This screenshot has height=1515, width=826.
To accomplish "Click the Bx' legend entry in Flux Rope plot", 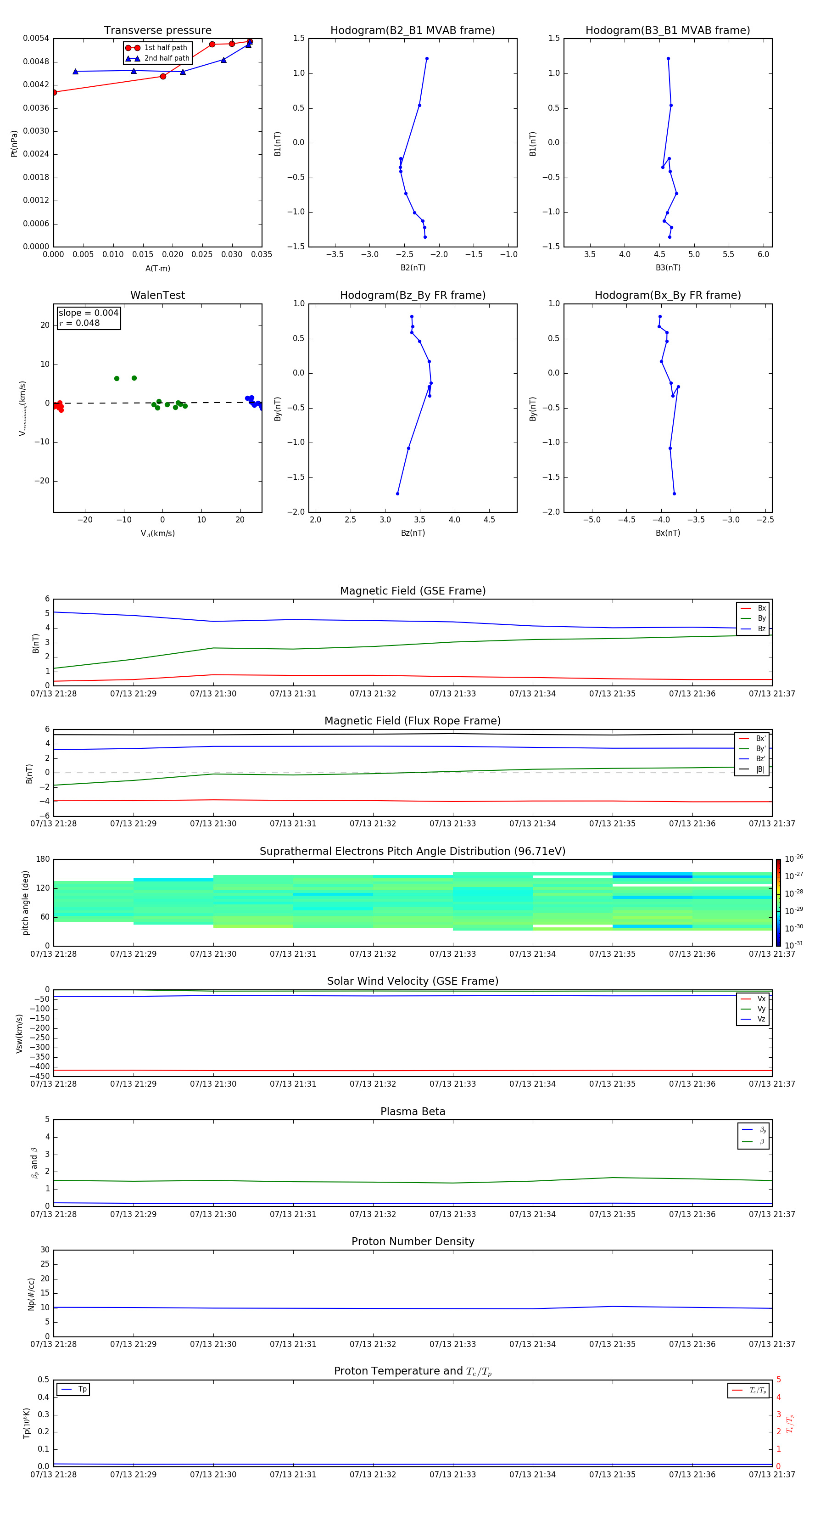I will click(752, 739).
